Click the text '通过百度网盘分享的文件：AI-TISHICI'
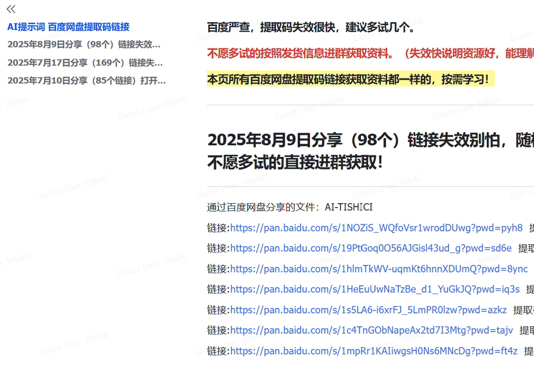 pos(290,207)
